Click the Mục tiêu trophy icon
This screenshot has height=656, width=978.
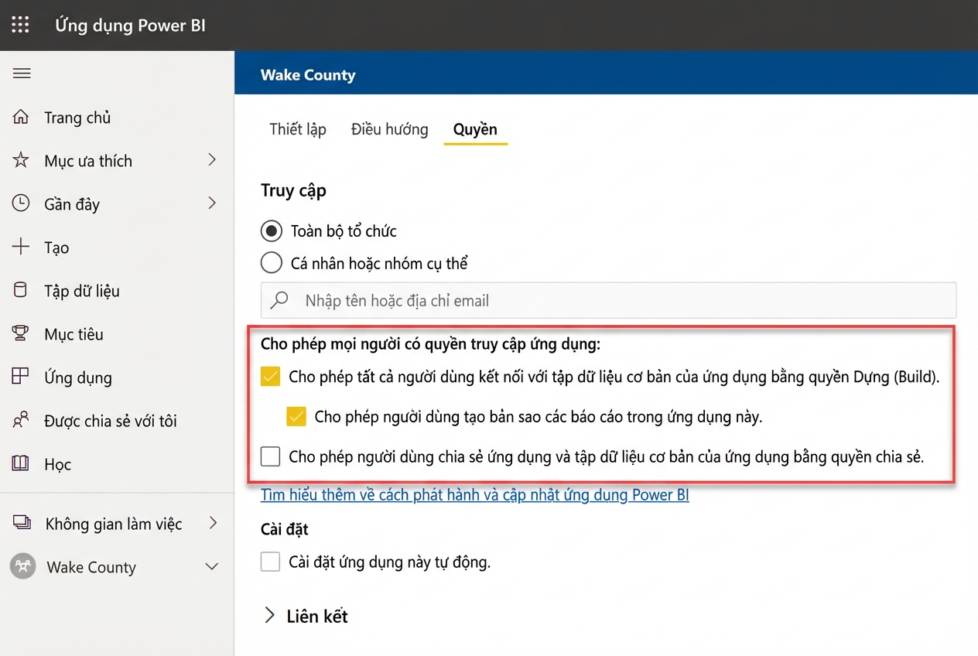click(x=21, y=334)
